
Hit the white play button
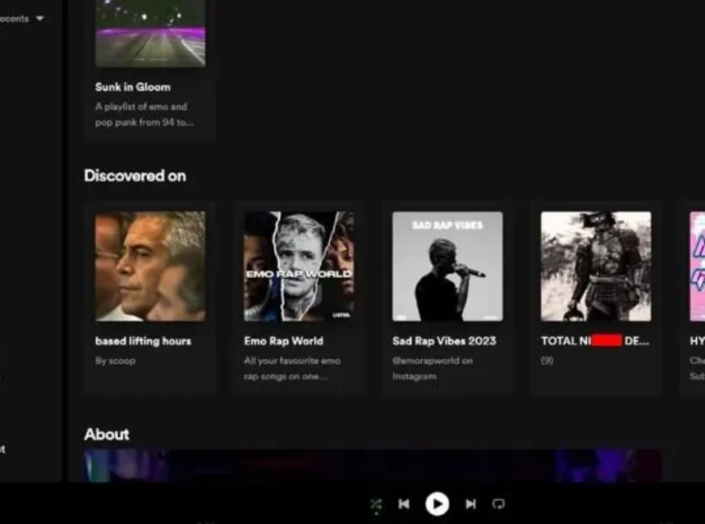[437, 504]
